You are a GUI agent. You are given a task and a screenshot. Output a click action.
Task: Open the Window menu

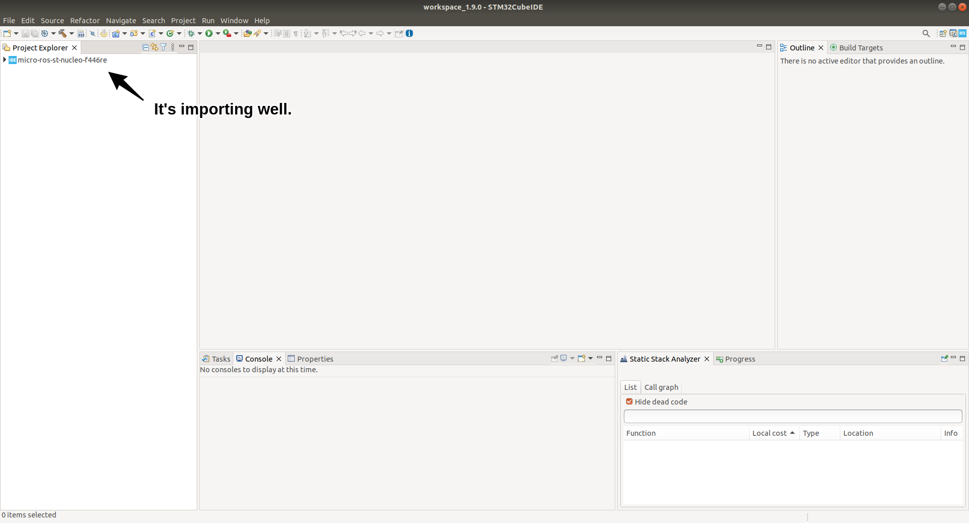(x=234, y=21)
